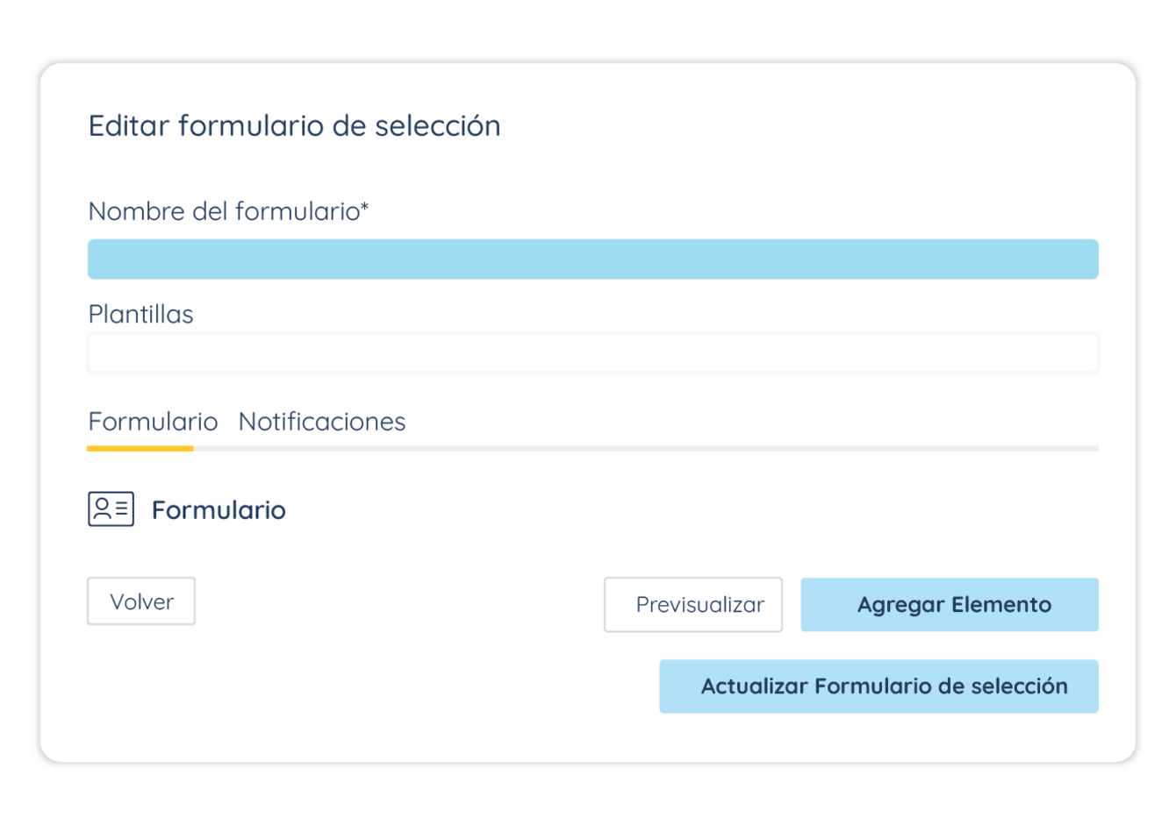The width and height of the screenshot is (1176, 825).
Task: Open the Previsualizar preview button
Action: click(x=693, y=605)
